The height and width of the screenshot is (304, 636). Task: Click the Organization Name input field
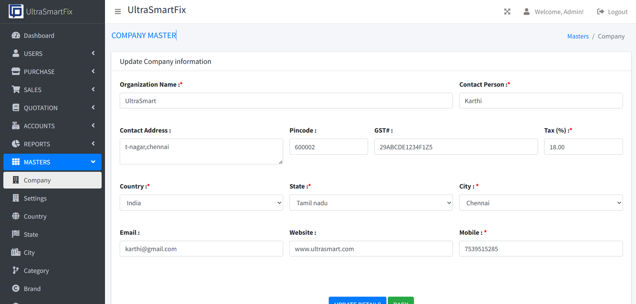(x=286, y=101)
